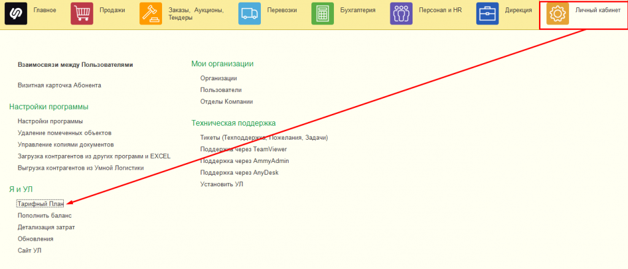The height and width of the screenshot is (269, 628).
Task: Click the Я и УЛ heading
Action: (21, 189)
